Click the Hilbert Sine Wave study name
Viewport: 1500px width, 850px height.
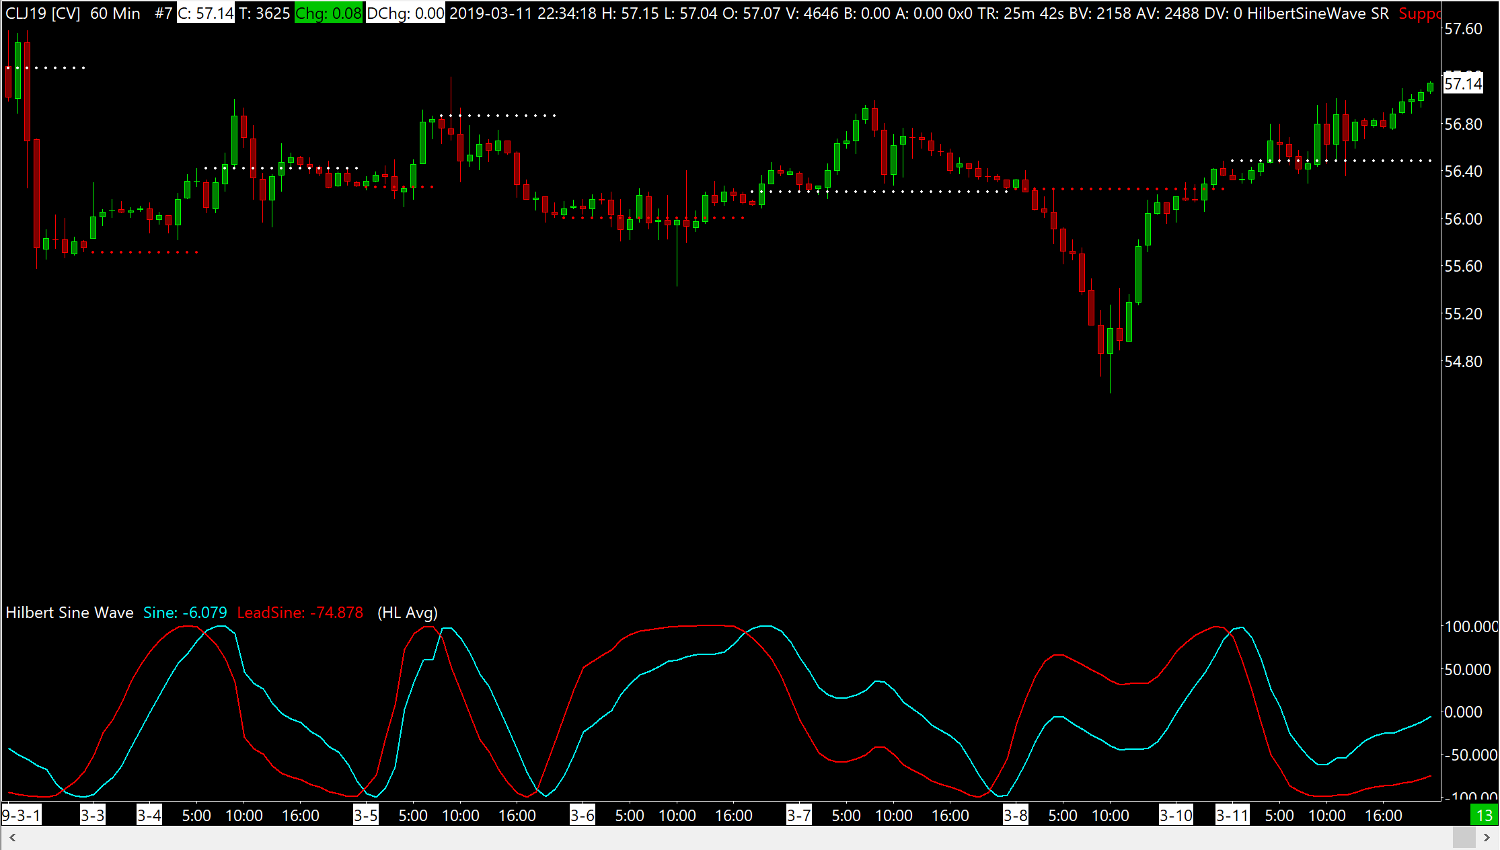coord(69,613)
